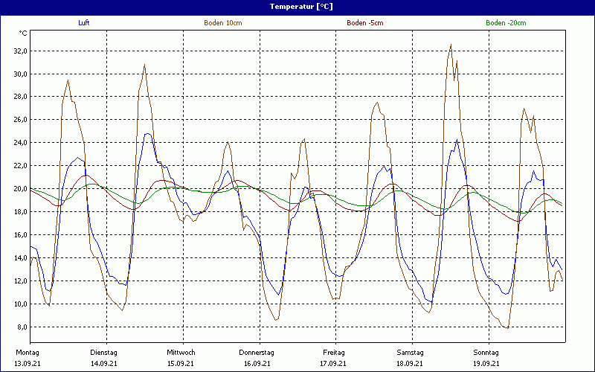
Task: Click the date 13.09.21
Action: (x=28, y=364)
